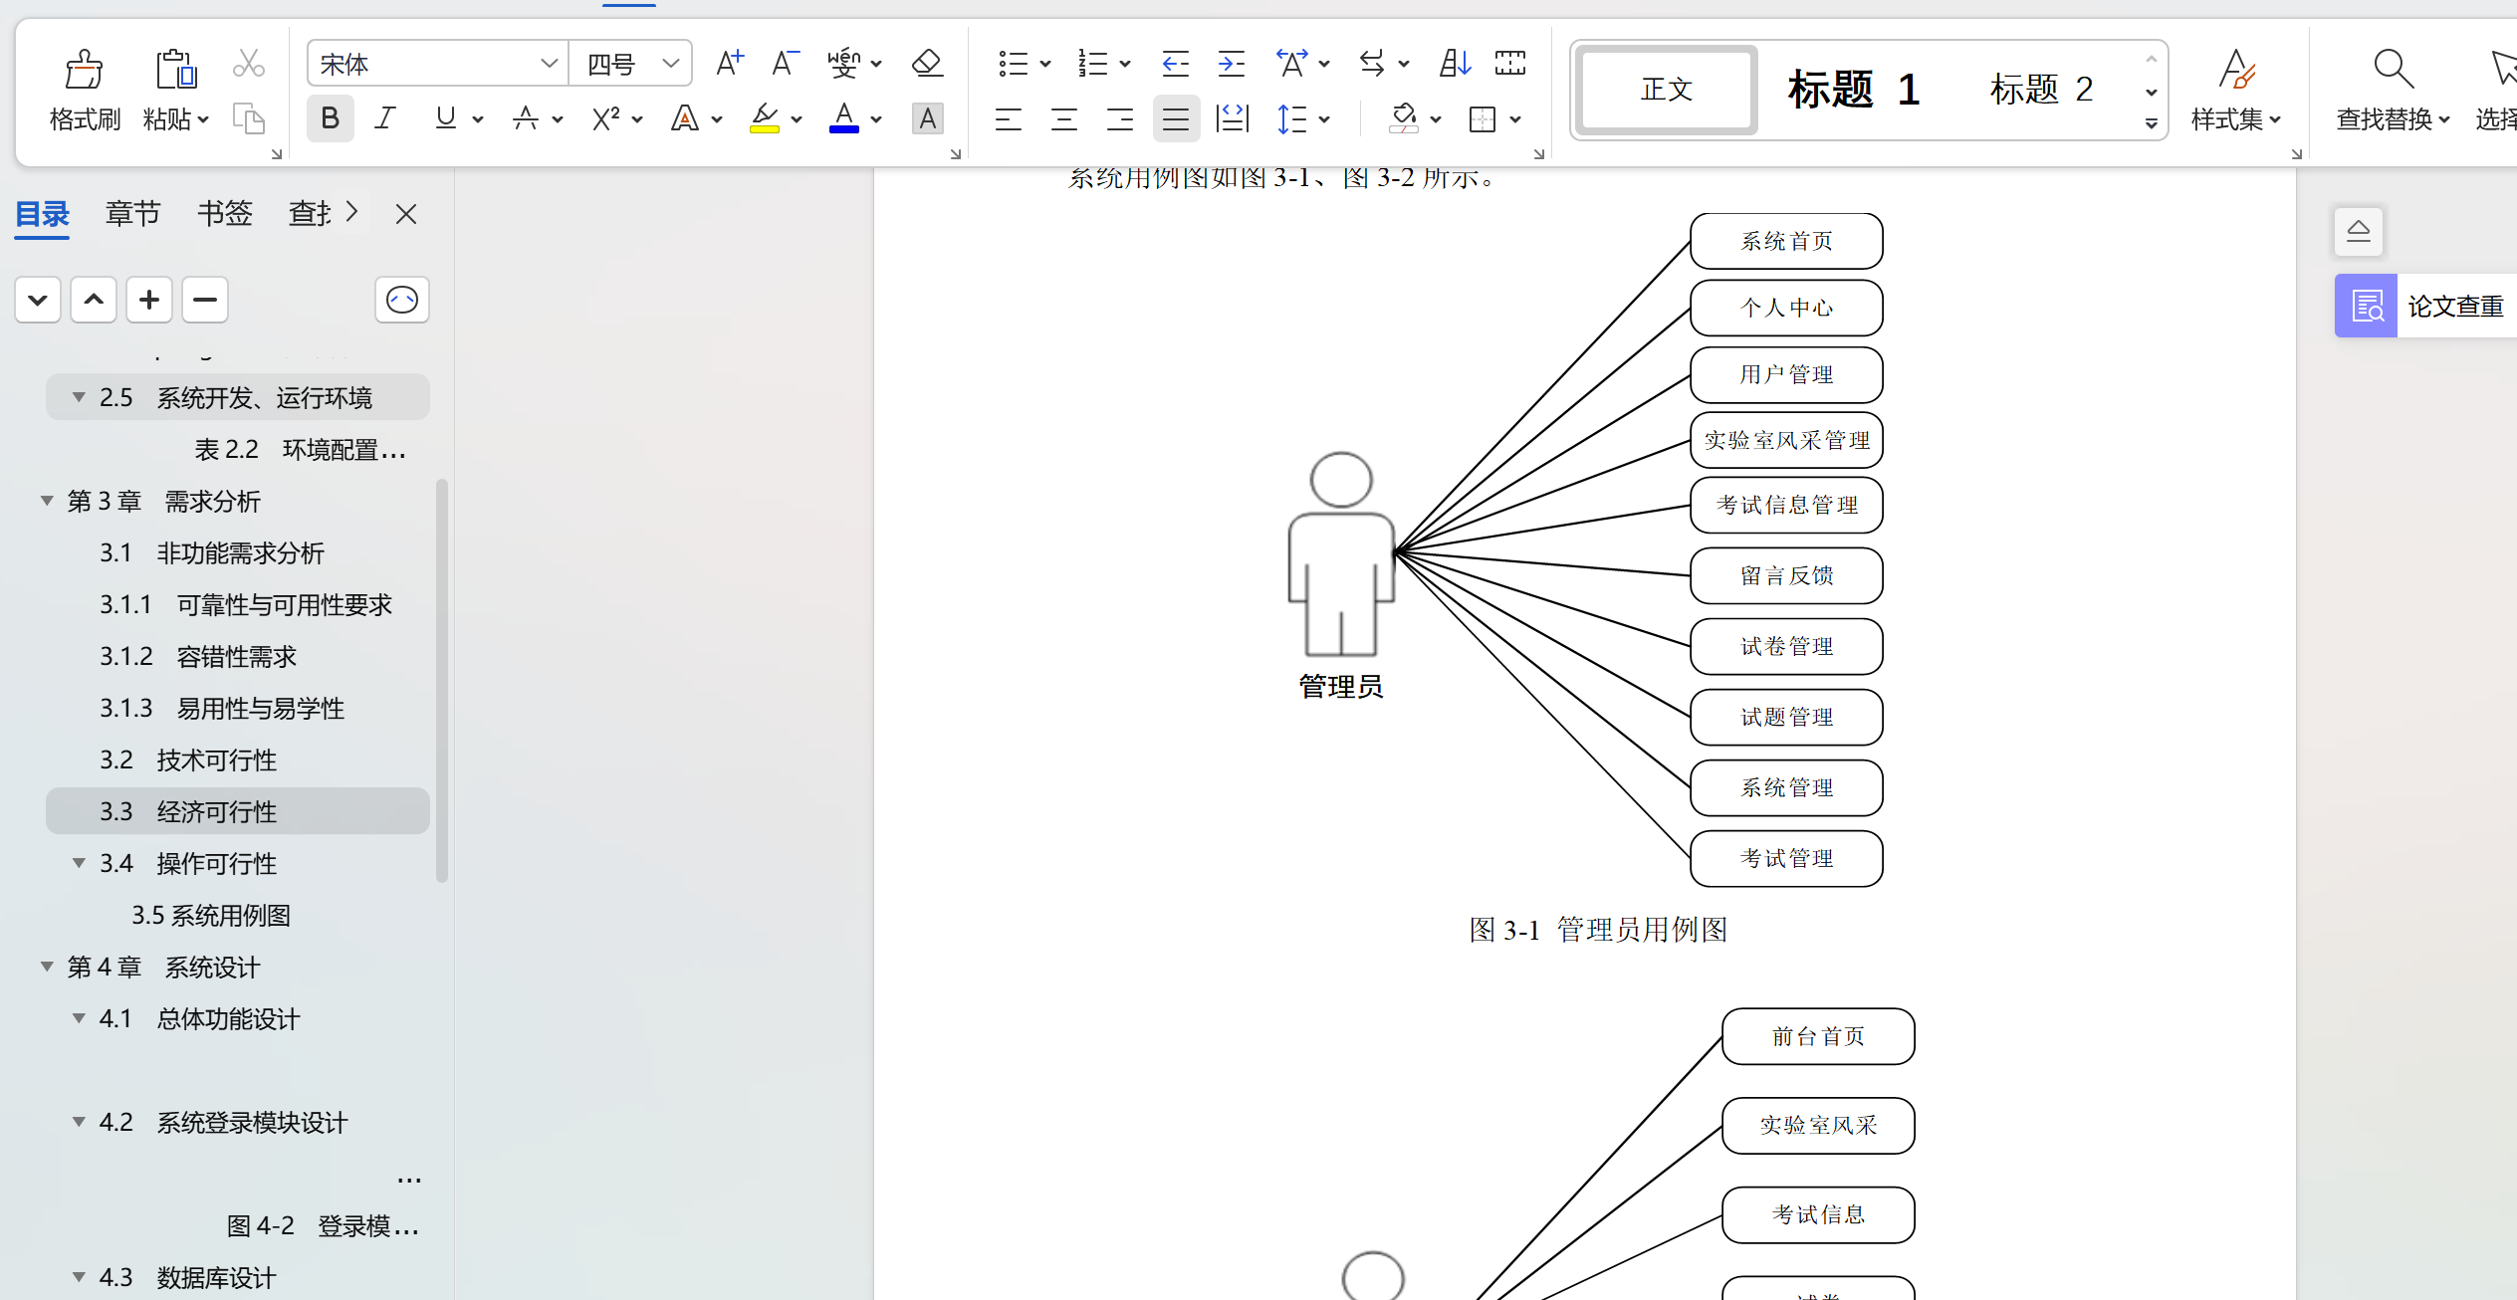The height and width of the screenshot is (1300, 2517).
Task: Select the center alignment icon
Action: click(1063, 119)
